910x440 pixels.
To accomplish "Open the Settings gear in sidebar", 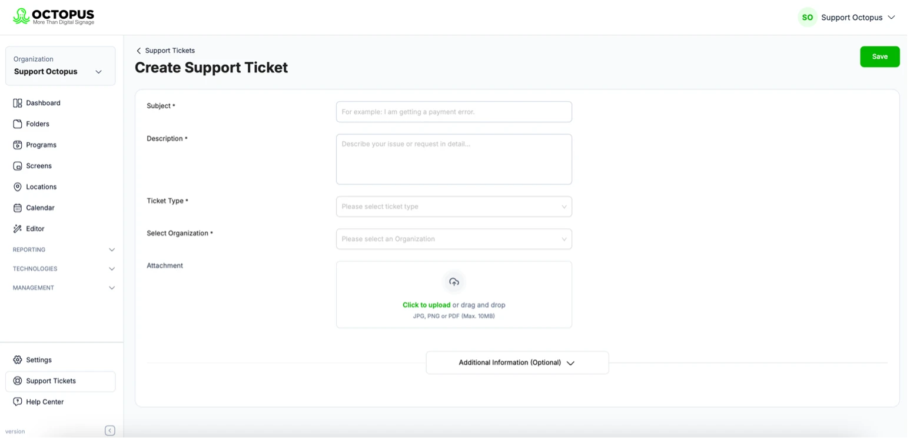I will click(18, 361).
